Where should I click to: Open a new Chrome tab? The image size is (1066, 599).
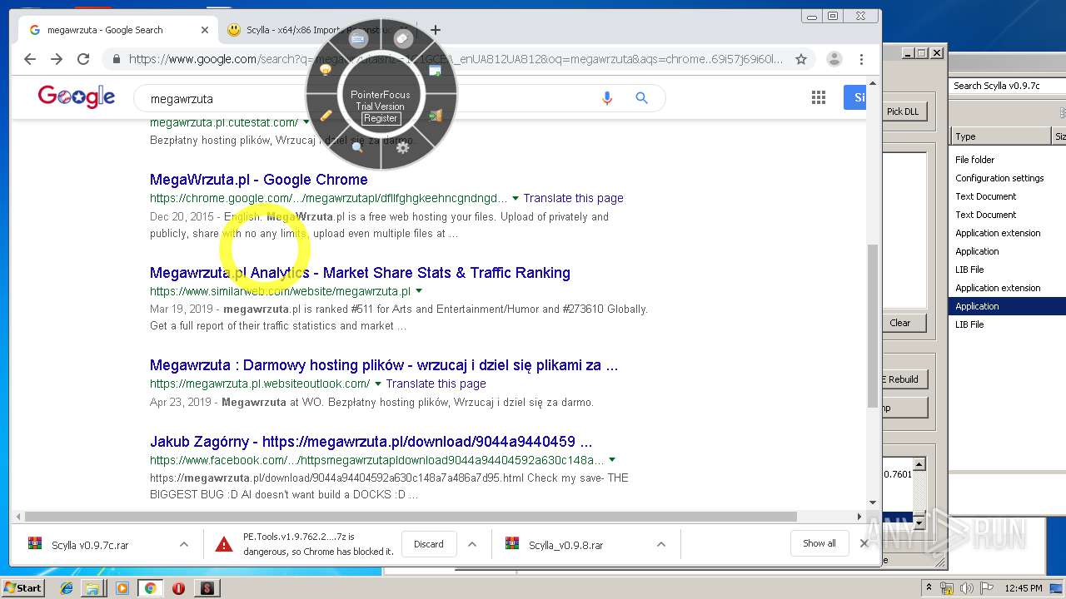click(x=436, y=30)
